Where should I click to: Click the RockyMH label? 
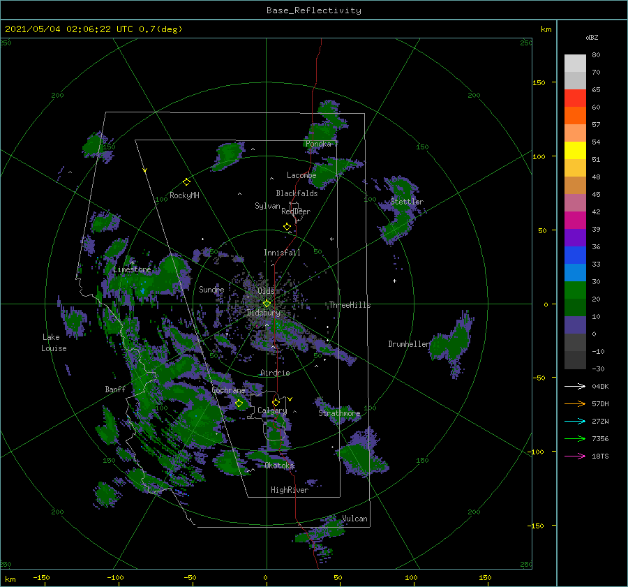184,195
